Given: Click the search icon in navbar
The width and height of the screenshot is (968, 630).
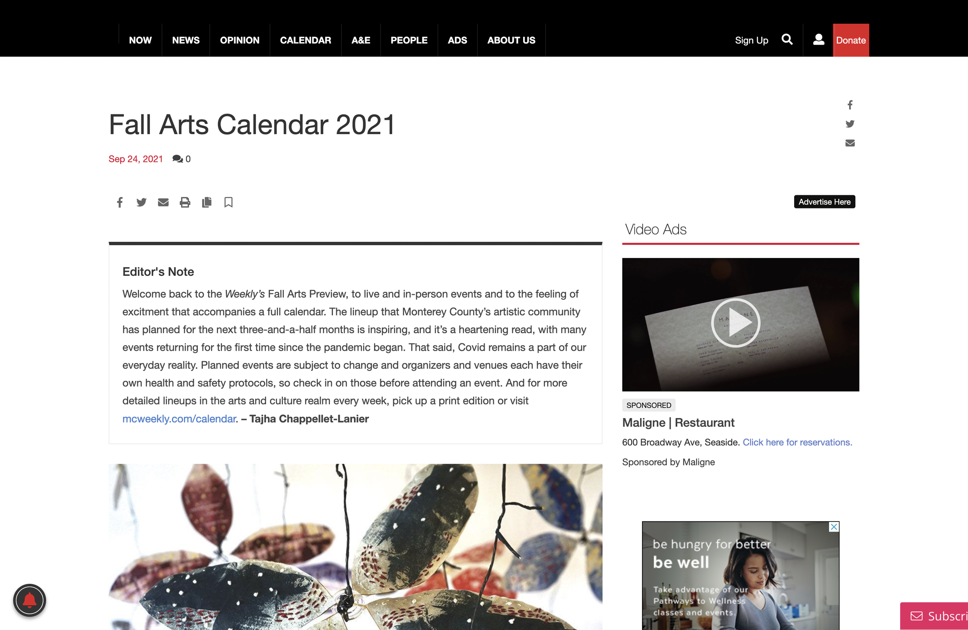Looking at the screenshot, I should (x=788, y=40).
